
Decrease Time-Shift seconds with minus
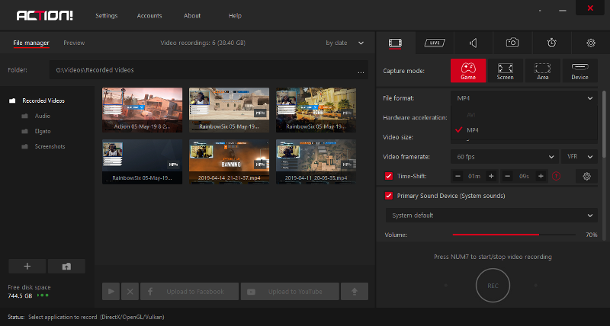click(507, 177)
